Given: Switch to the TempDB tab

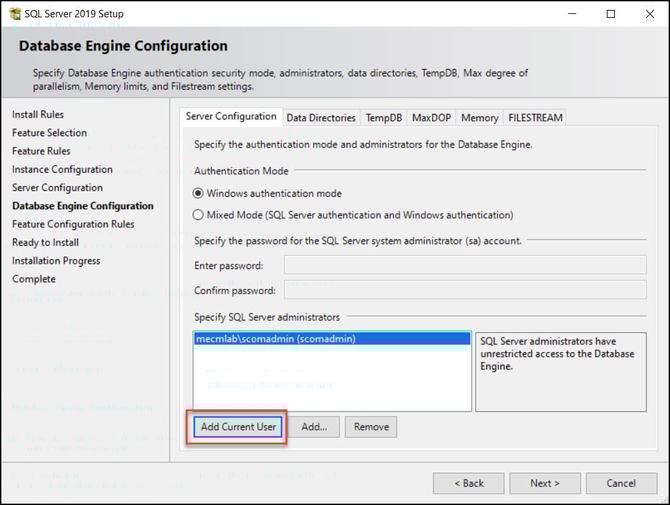Looking at the screenshot, I should point(384,118).
